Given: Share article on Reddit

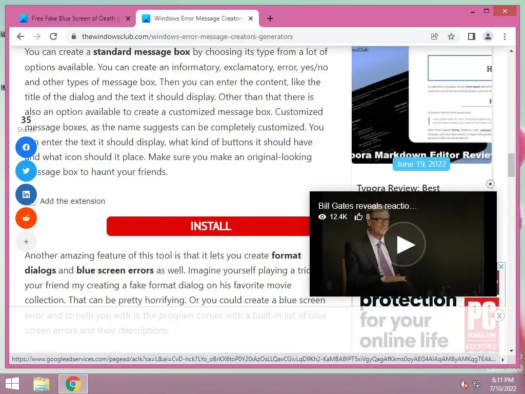Looking at the screenshot, I should [x=26, y=218].
